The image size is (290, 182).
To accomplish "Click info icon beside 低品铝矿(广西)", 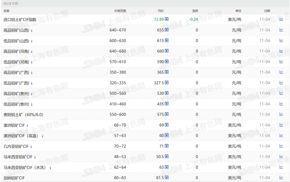I will [32, 83].
